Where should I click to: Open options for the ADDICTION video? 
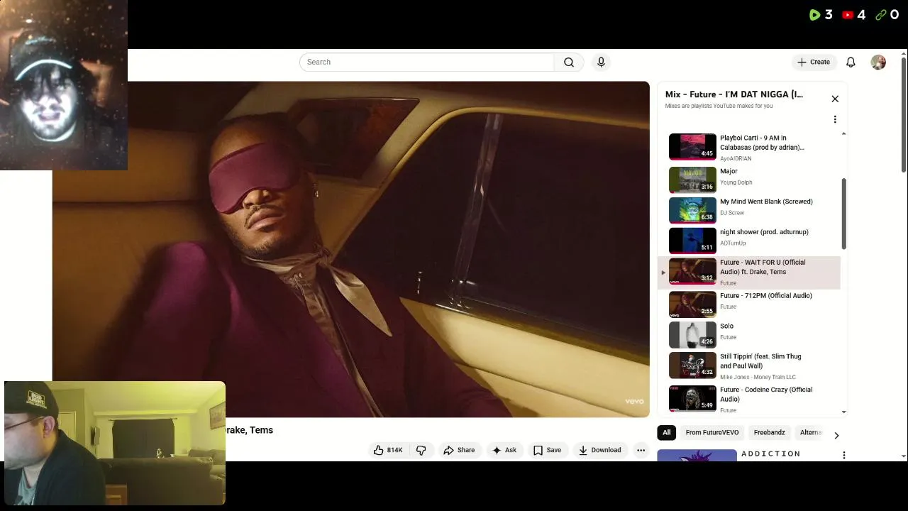tap(843, 455)
